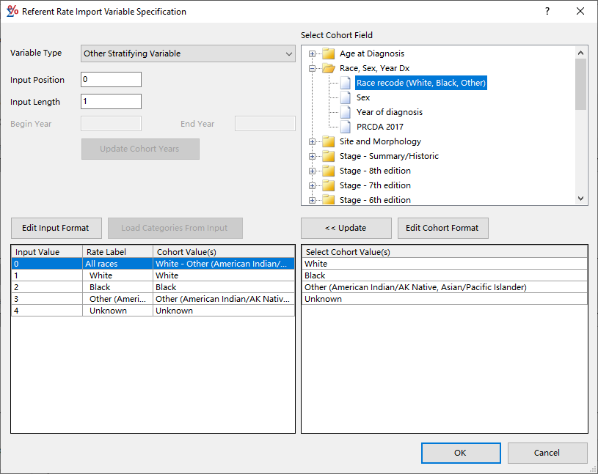Open the help question mark in title bar
Screen dimensions: 598x474
point(547,11)
